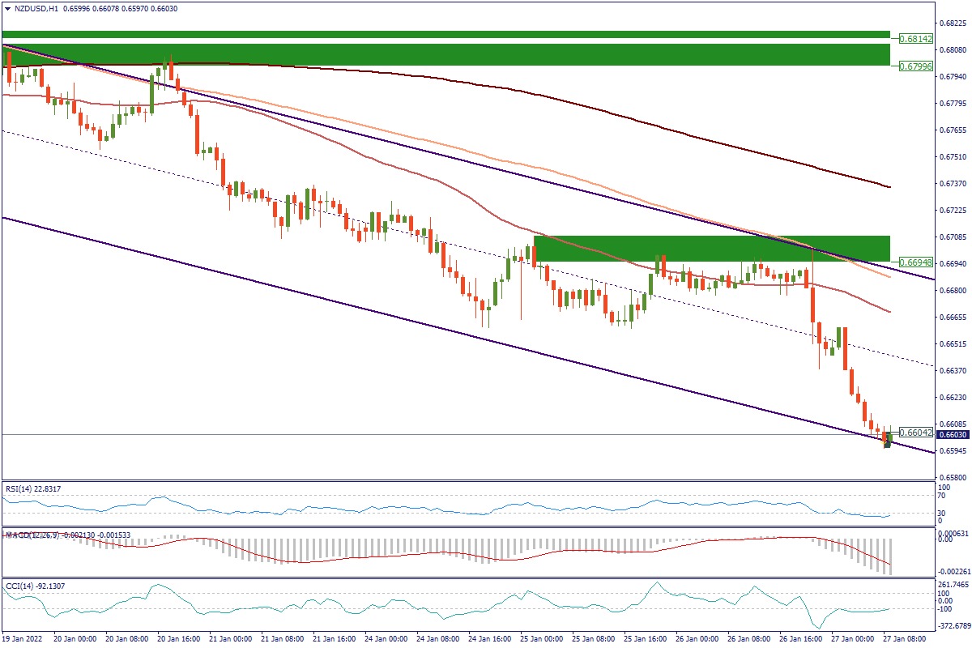Screen dimensions: 972x648
Task: Click the dropdown triangle beside NZDUSD,H1
Action: click(x=7, y=8)
